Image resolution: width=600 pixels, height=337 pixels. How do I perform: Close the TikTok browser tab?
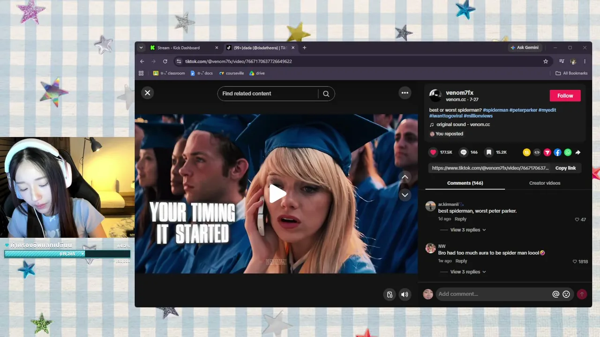(293, 48)
